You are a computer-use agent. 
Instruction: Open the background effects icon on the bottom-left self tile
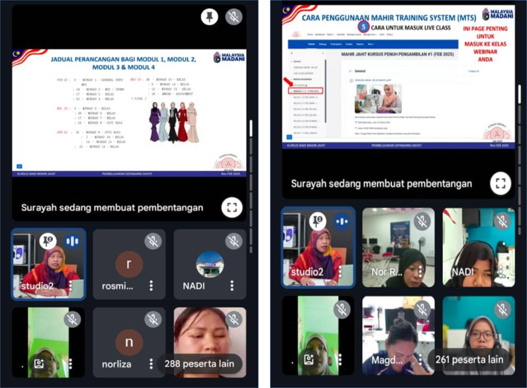point(39,364)
